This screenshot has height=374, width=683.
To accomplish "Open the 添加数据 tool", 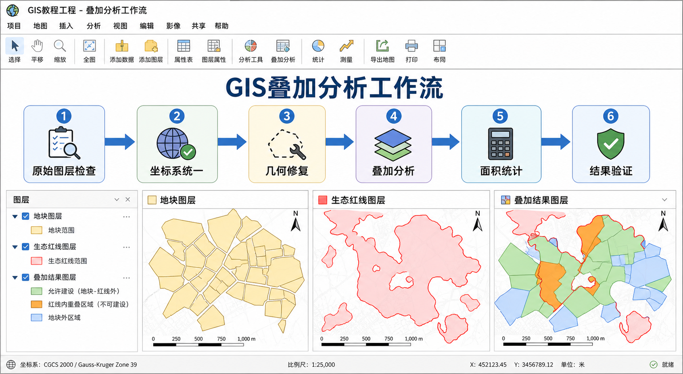I will click(121, 51).
